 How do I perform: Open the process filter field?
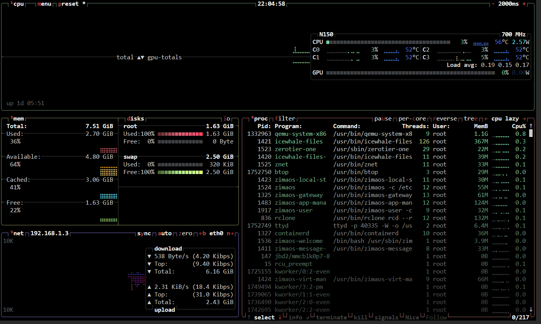pyautogui.click(x=285, y=119)
